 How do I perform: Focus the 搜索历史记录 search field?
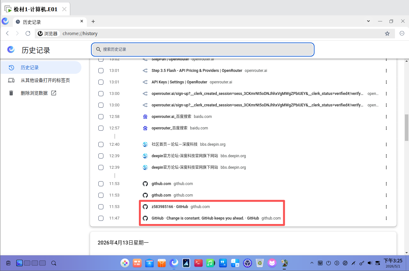(203, 50)
